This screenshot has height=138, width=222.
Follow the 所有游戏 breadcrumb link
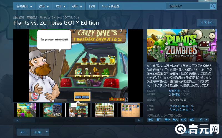pos(19,17)
